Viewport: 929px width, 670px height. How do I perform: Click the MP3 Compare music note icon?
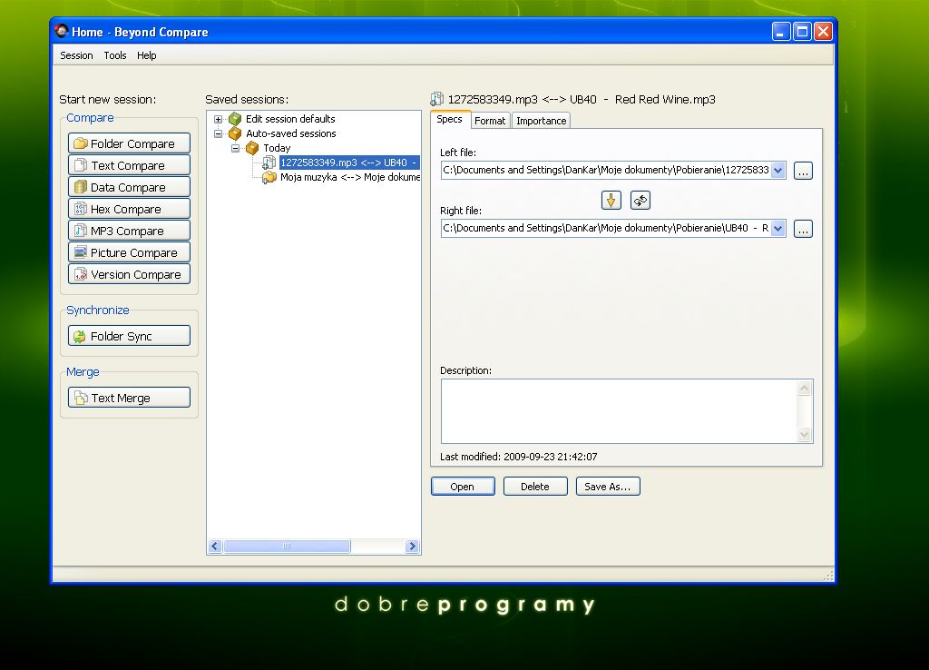(81, 231)
